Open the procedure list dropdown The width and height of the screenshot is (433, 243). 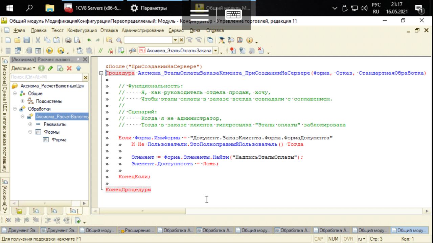click(x=215, y=51)
